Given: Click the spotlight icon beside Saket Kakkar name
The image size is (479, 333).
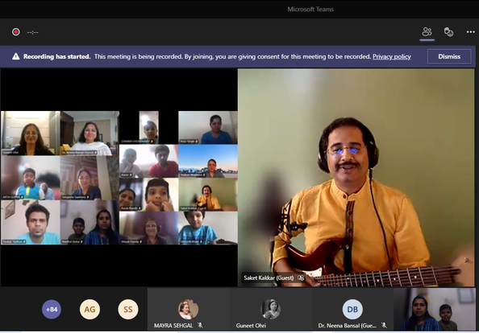Looking at the screenshot, I should click(x=301, y=277).
